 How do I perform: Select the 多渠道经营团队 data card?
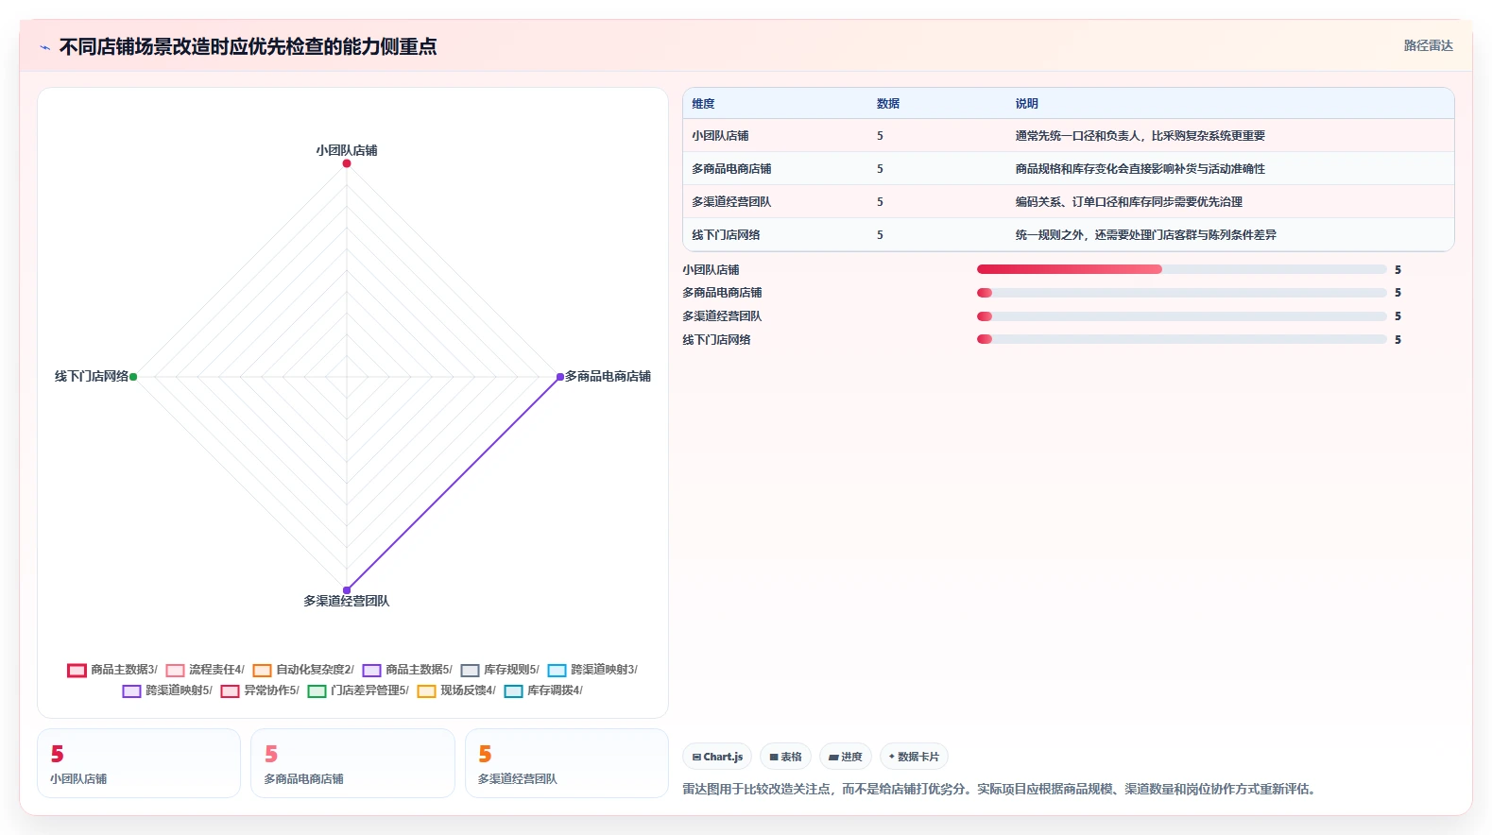point(567,763)
